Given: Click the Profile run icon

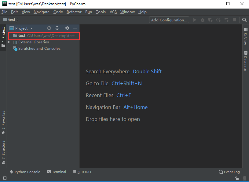Looking at the screenshot, I should [x=218, y=20].
